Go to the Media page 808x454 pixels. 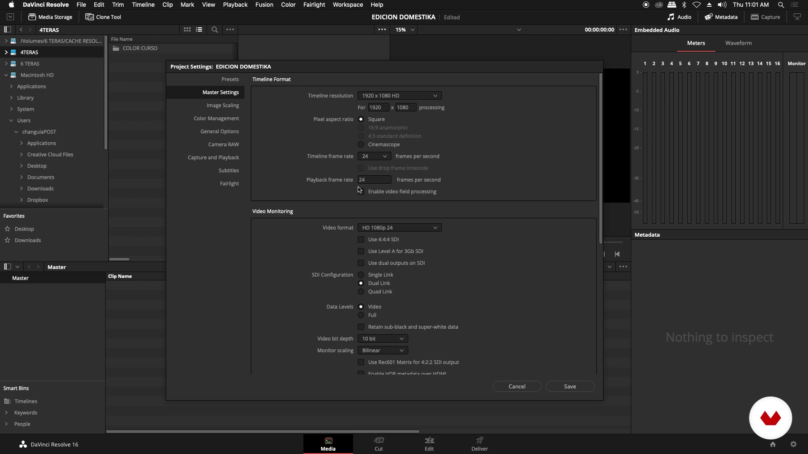pos(328,444)
